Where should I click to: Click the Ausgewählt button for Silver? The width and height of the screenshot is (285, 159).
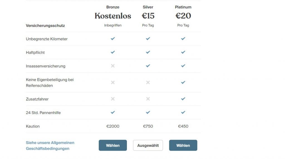pos(148,145)
